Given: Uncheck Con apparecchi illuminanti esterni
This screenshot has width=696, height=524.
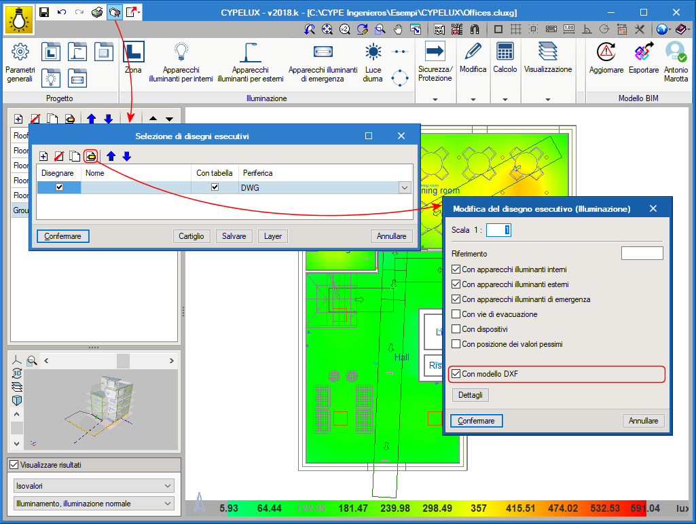Looking at the screenshot, I should point(456,284).
